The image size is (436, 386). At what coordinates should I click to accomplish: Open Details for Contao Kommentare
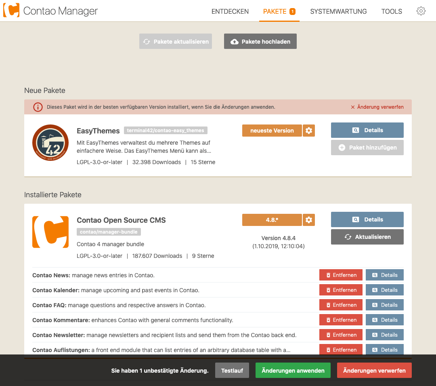point(385,320)
